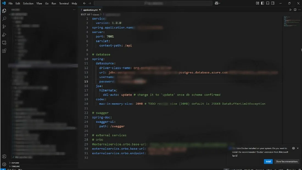302x170 pixels.
Task: Open the Extensions view icon
Action: click(x=4, y=51)
